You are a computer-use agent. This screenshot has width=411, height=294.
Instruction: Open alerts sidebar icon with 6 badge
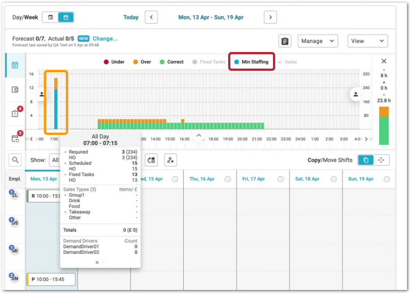coord(15,113)
